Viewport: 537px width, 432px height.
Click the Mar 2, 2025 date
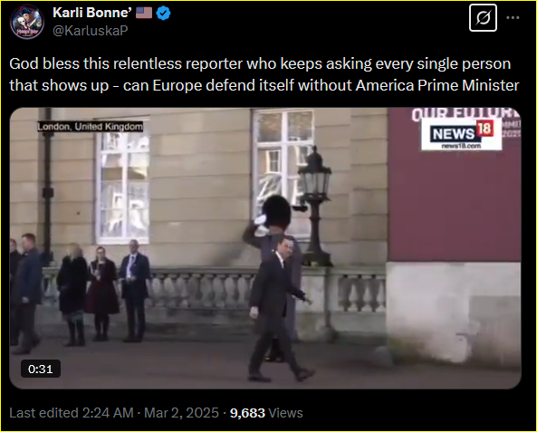tap(181, 413)
